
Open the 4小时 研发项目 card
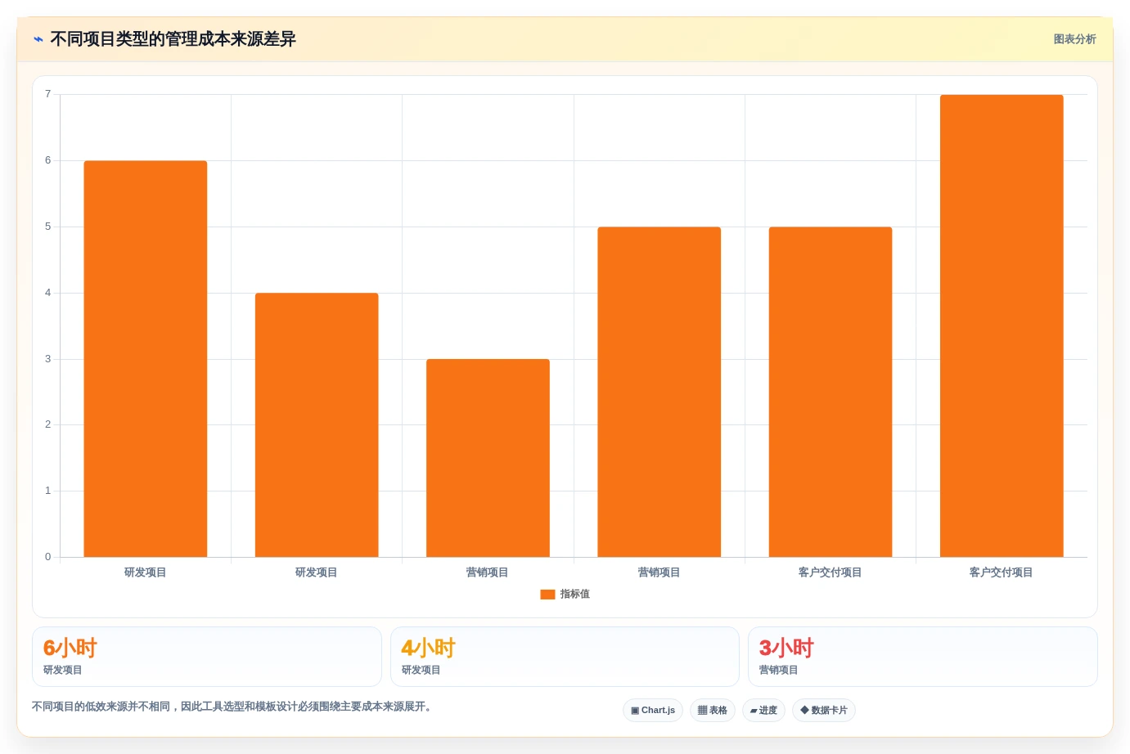(x=565, y=657)
